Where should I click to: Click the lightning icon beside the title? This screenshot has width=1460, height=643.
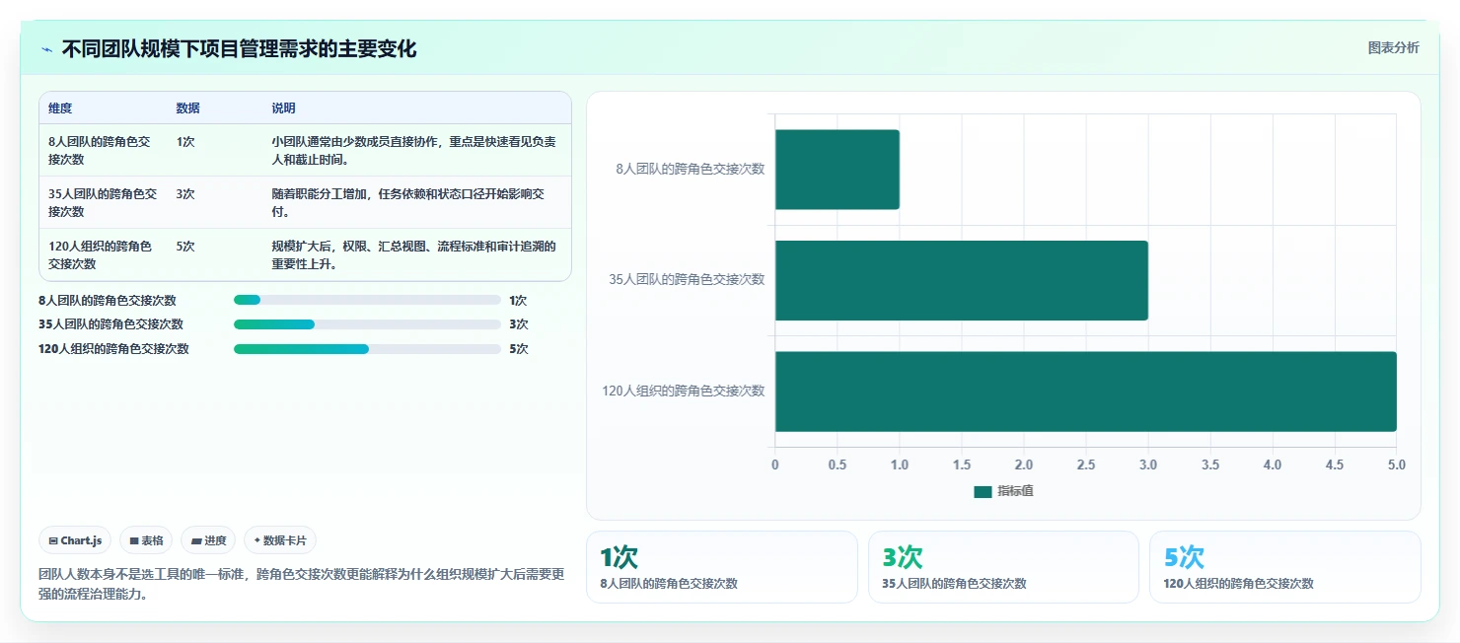click(x=46, y=49)
